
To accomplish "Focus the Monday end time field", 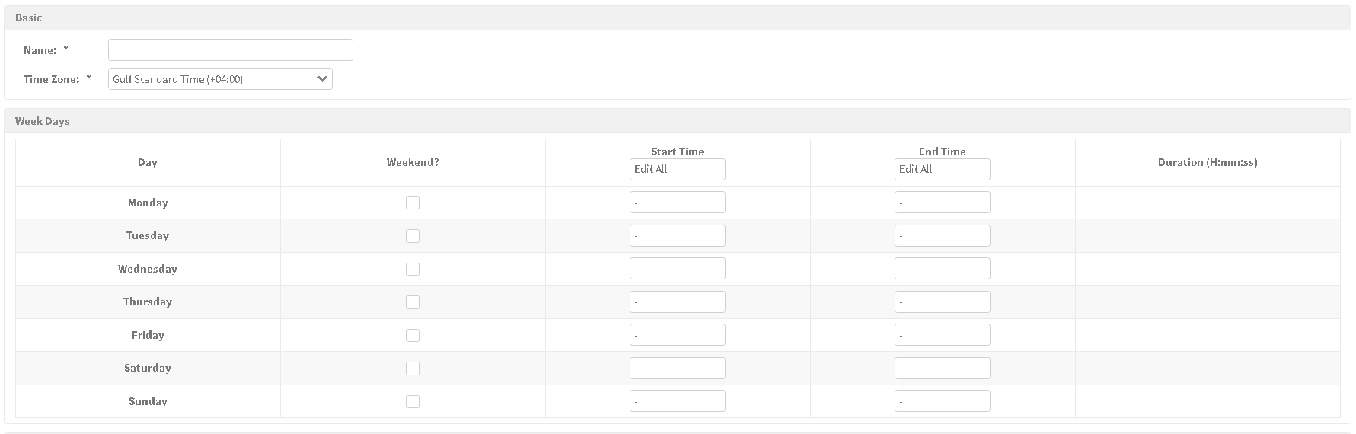I will [x=943, y=203].
